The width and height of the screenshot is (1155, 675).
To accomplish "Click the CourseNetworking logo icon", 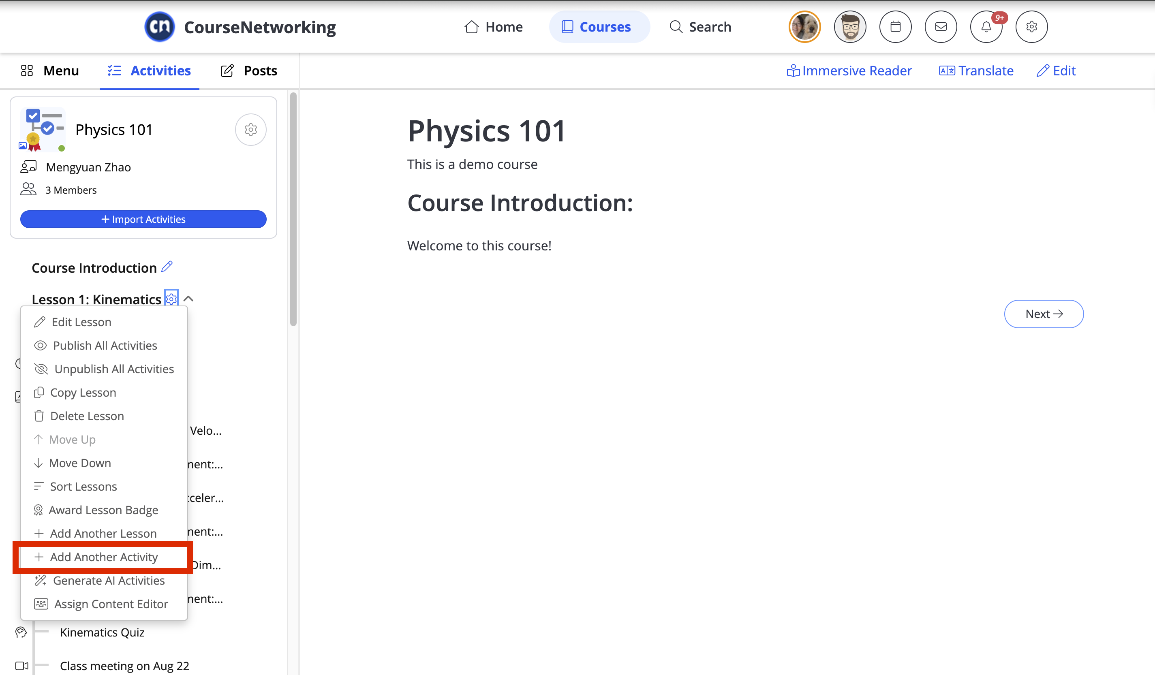I will (x=160, y=27).
